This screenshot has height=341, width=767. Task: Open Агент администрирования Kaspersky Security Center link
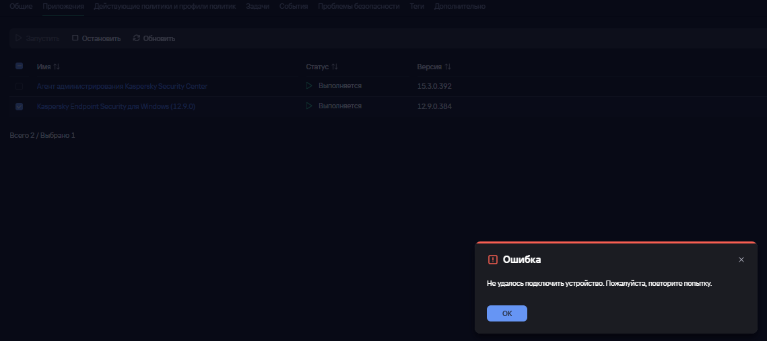point(123,87)
